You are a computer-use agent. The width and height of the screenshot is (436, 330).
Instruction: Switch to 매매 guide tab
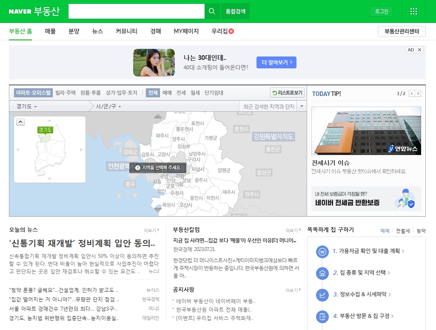tap(385, 231)
